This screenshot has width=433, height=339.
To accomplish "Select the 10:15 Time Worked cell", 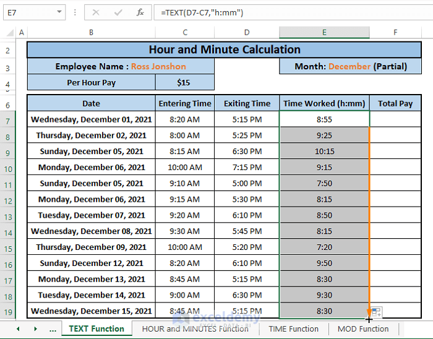I will pos(324,152).
